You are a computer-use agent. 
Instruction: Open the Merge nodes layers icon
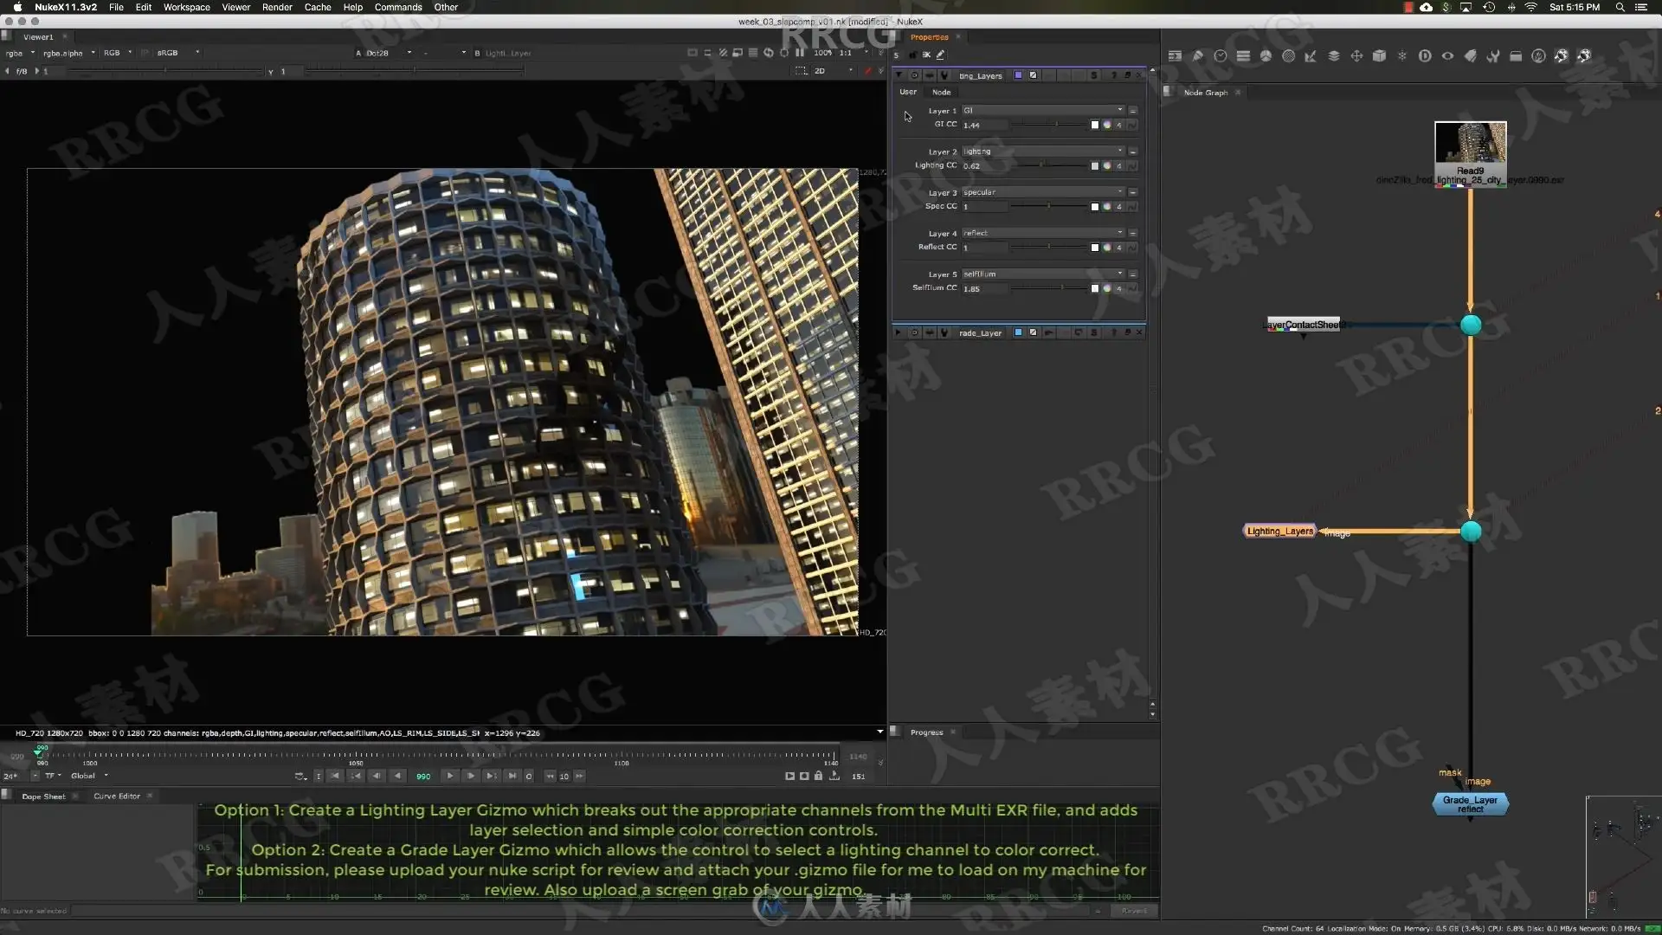coord(1334,55)
